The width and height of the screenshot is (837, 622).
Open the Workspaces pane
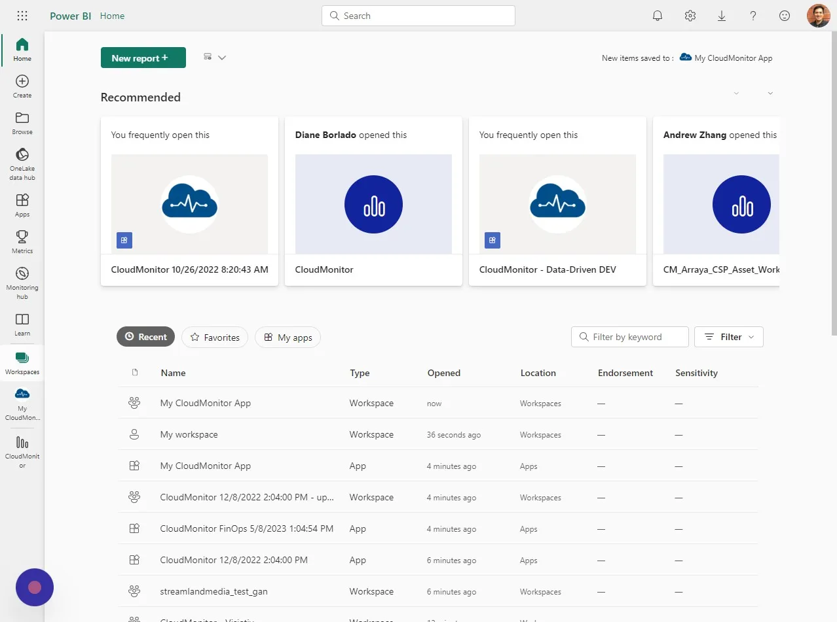point(22,363)
